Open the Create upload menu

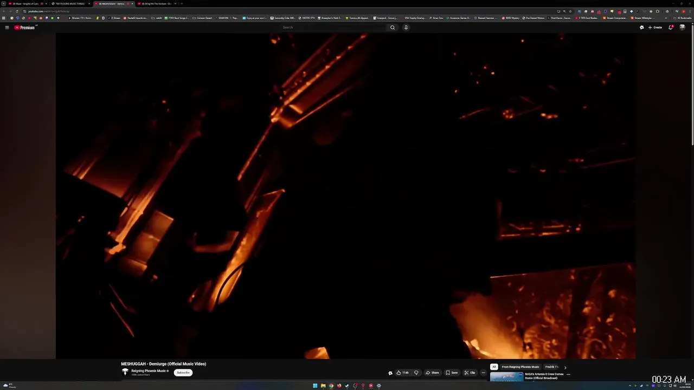click(x=655, y=27)
